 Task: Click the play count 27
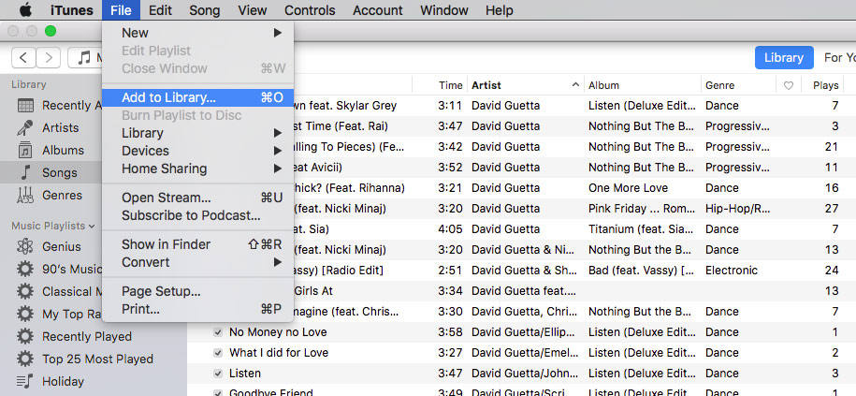coord(832,209)
